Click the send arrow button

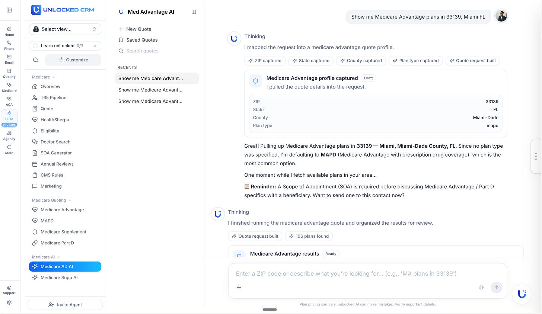point(497,287)
